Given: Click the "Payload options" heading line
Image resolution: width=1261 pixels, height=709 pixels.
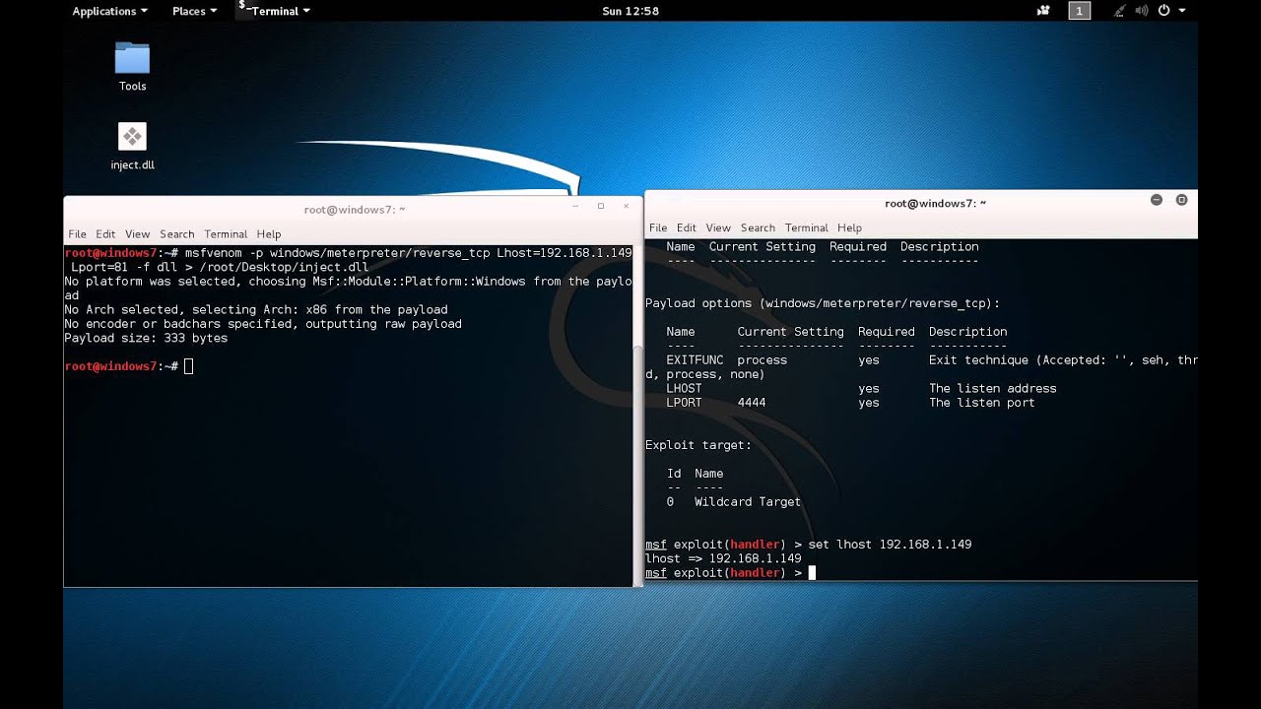Looking at the screenshot, I should click(823, 303).
